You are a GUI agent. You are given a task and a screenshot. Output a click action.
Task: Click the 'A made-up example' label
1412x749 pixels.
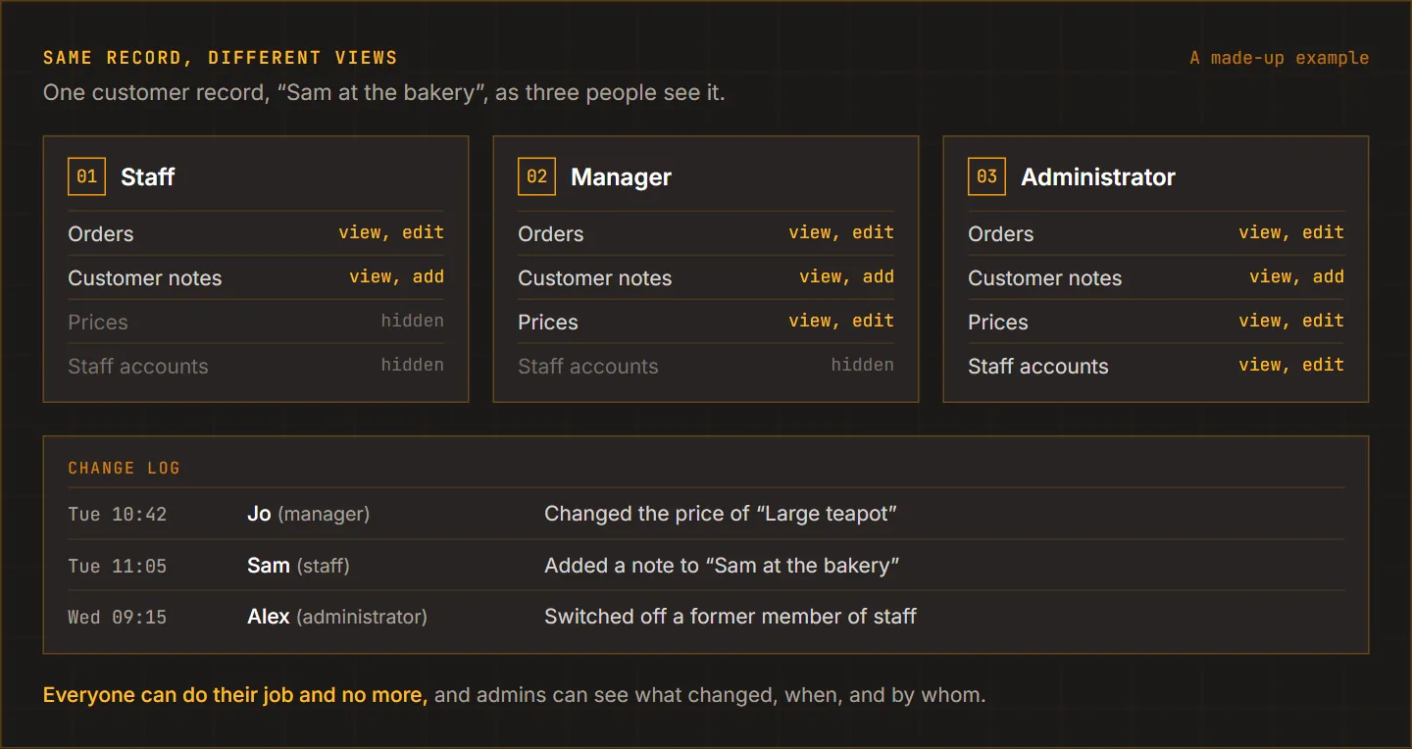coord(1280,57)
